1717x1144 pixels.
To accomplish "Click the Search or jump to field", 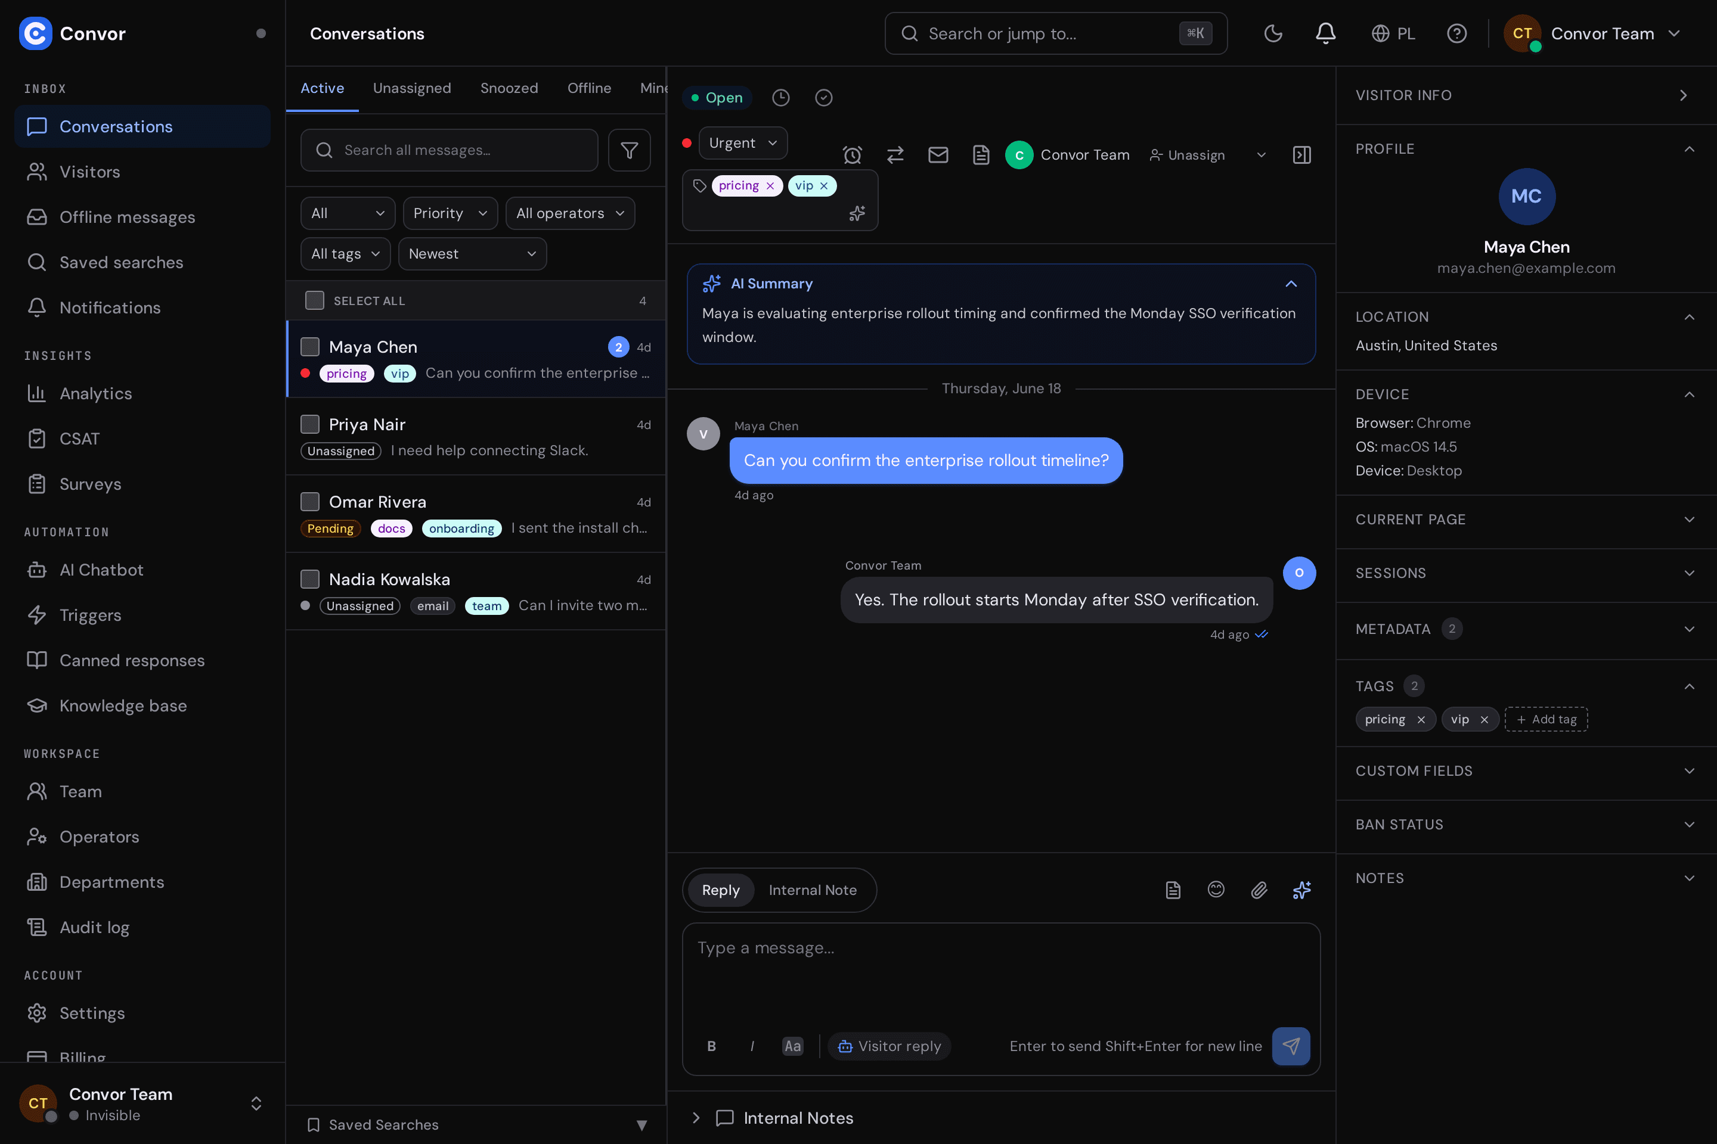I will pos(1056,33).
